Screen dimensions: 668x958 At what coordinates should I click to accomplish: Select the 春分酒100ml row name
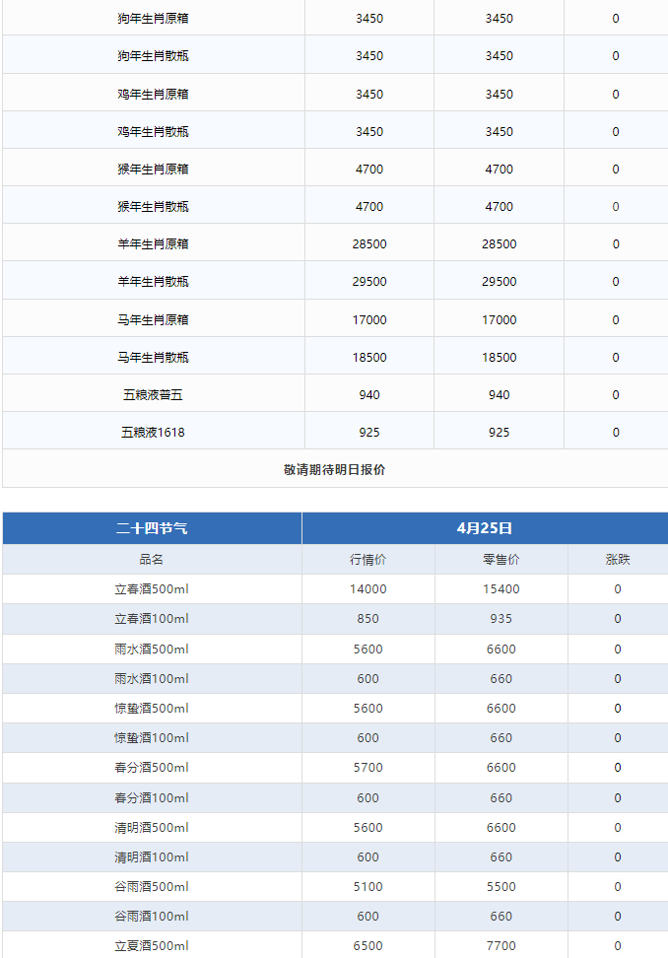[x=152, y=798]
